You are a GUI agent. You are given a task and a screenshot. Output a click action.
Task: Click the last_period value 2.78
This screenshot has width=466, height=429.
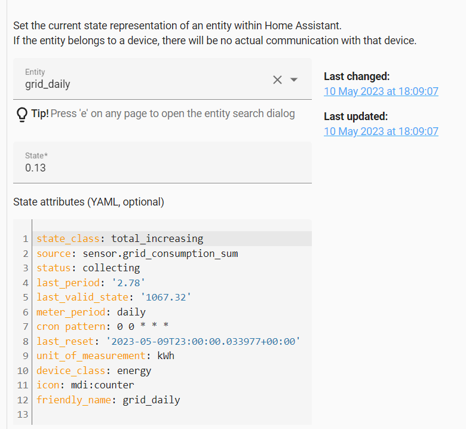coord(128,283)
